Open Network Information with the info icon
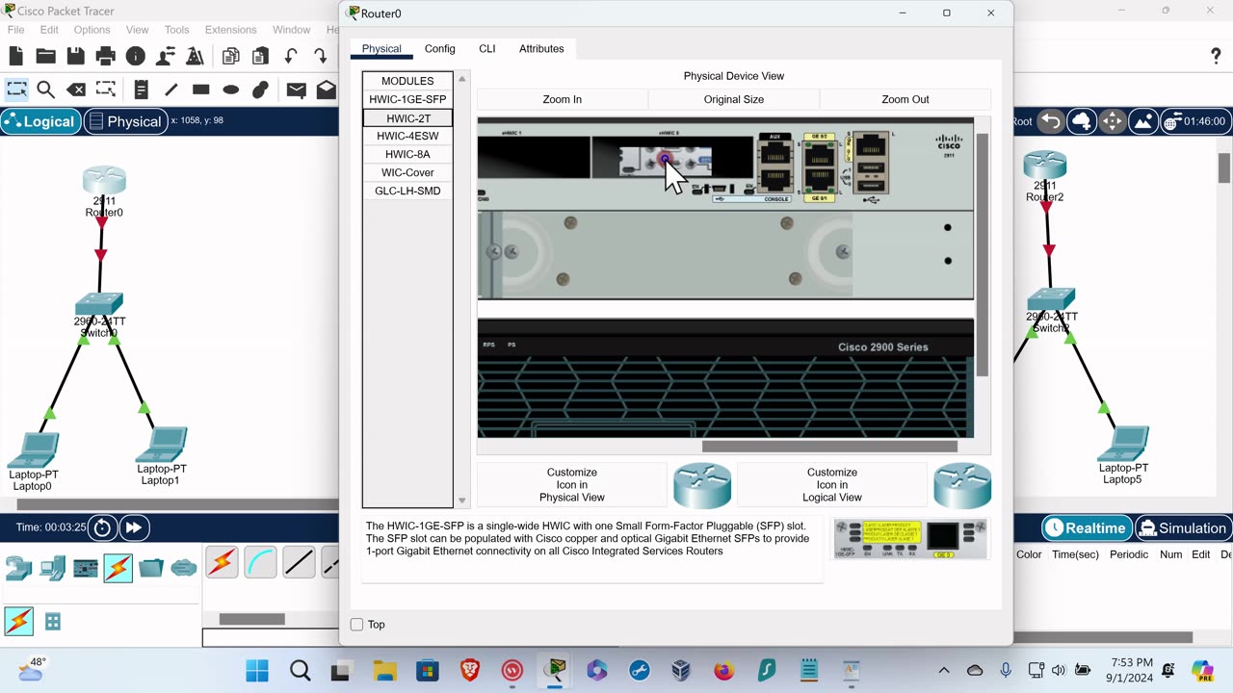This screenshot has height=693, width=1233. (x=136, y=57)
